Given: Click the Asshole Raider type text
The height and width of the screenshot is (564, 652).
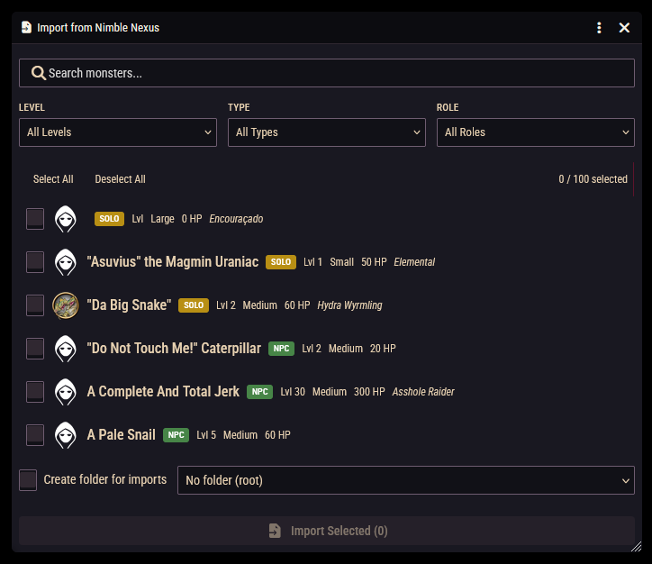Looking at the screenshot, I should (x=423, y=392).
